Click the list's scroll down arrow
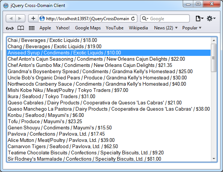 coord(214,158)
